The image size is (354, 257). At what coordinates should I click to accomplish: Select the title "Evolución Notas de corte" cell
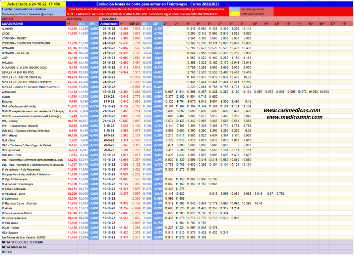(158, 4)
